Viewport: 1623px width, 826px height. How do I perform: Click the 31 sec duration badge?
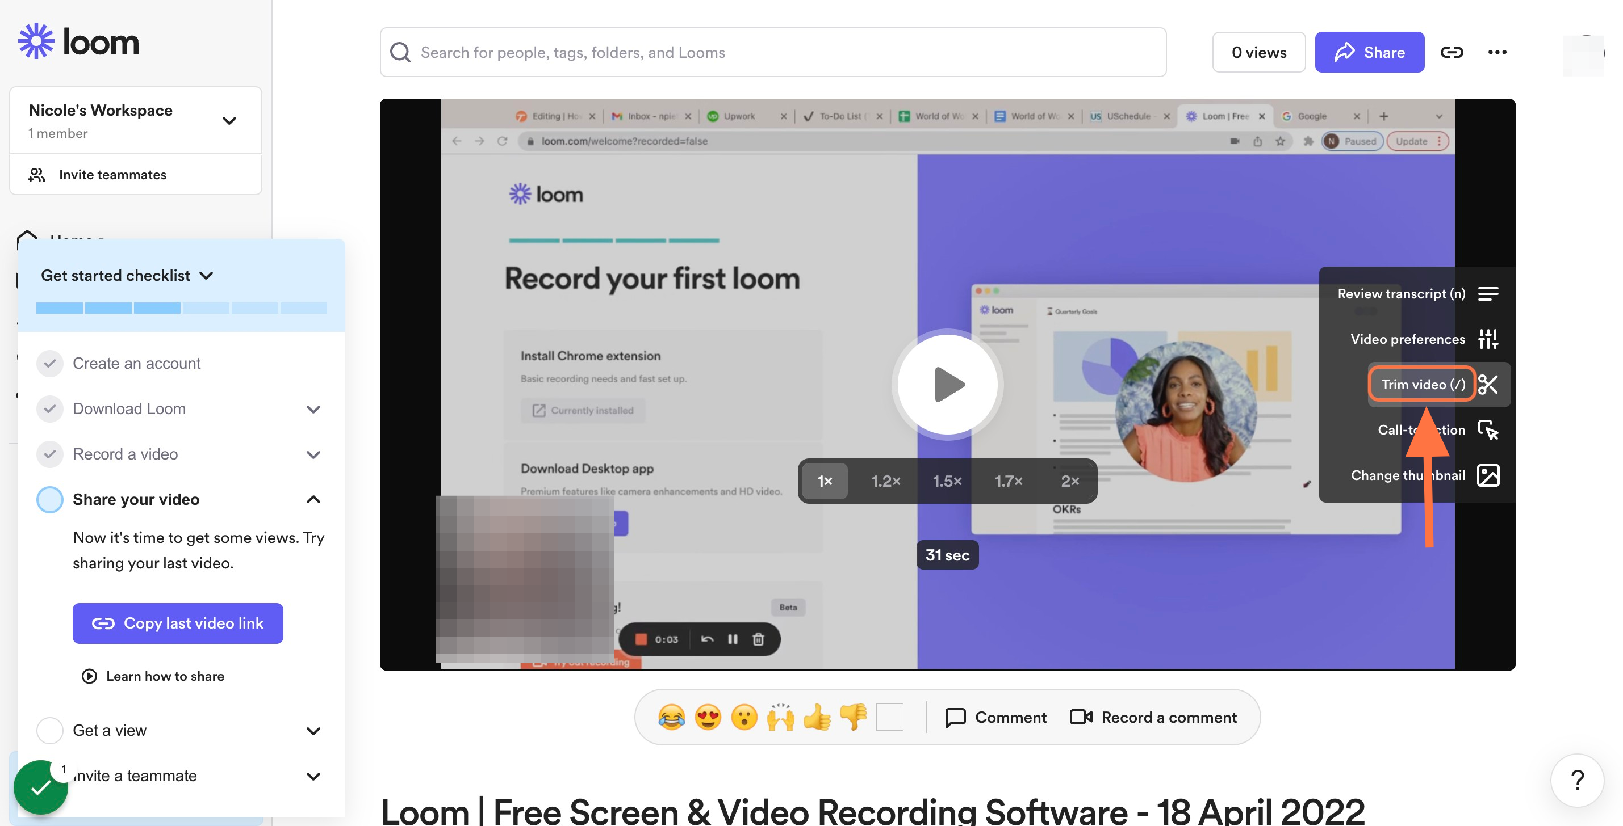tap(948, 555)
